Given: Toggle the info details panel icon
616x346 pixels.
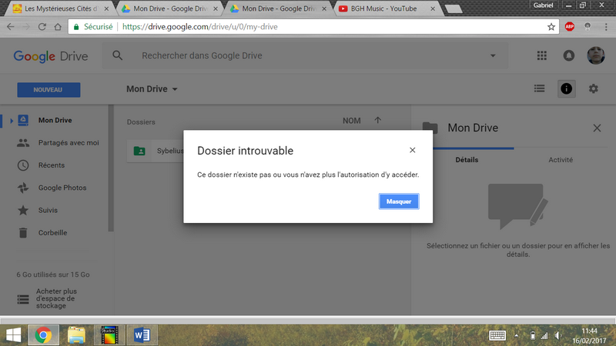Looking at the screenshot, I should tap(566, 89).
